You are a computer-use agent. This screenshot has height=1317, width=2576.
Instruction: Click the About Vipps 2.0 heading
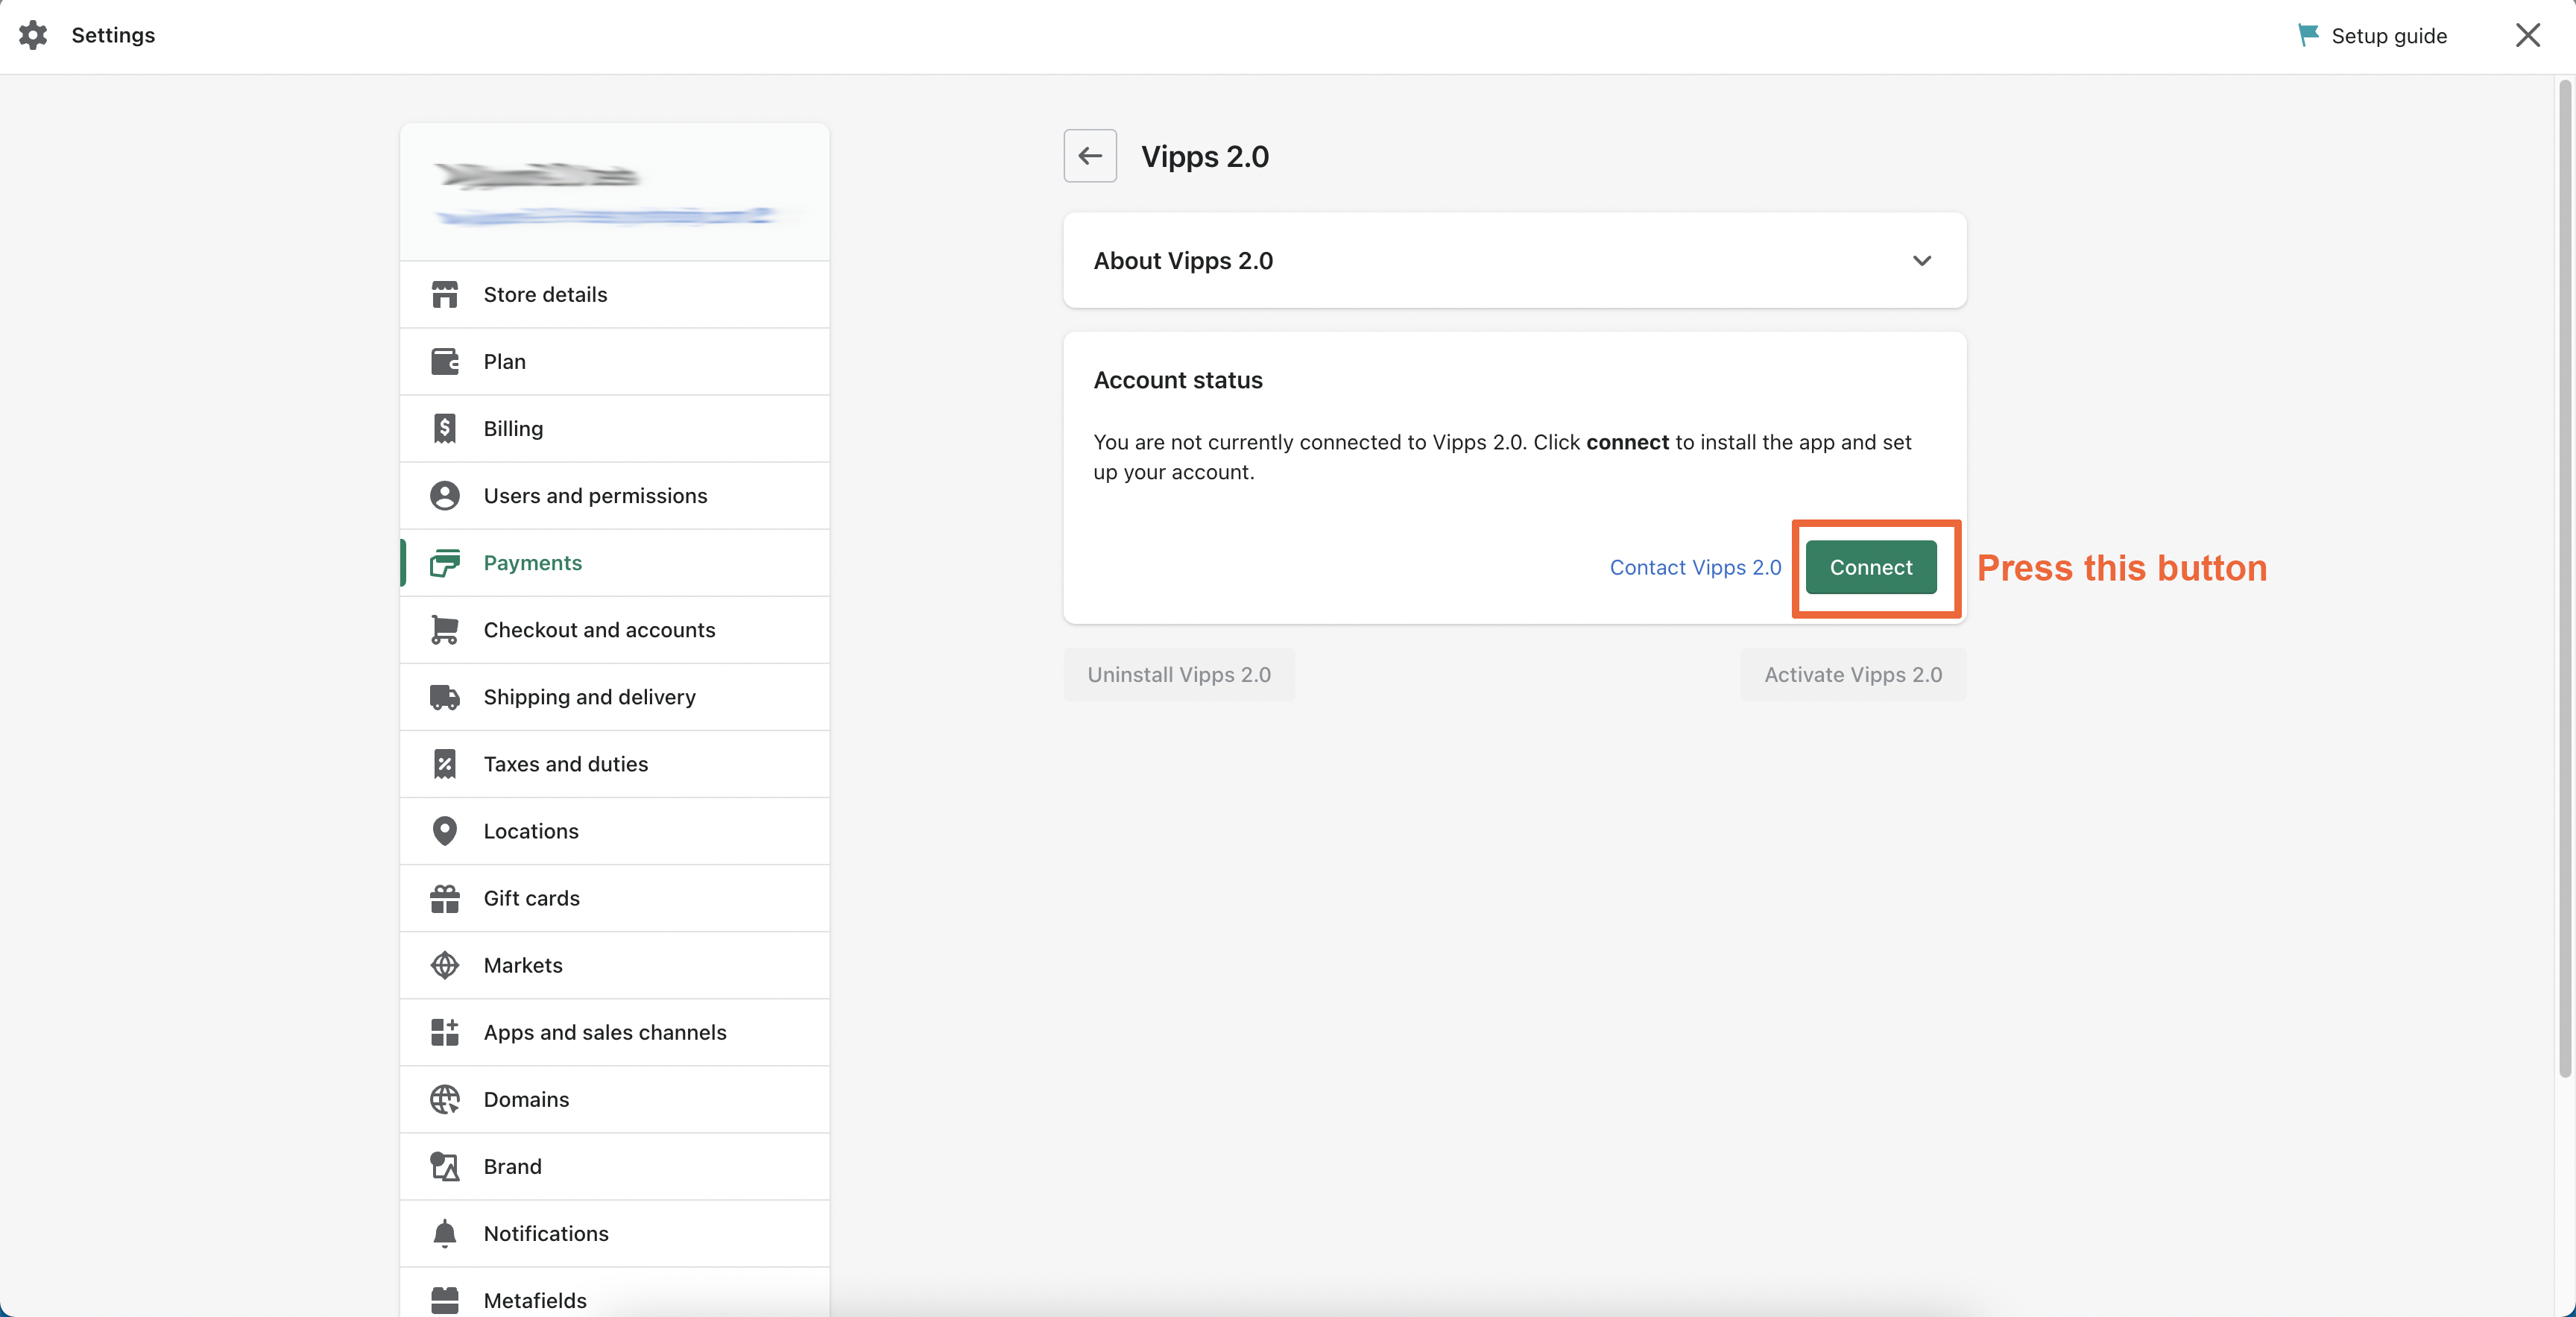pyautogui.click(x=1183, y=261)
